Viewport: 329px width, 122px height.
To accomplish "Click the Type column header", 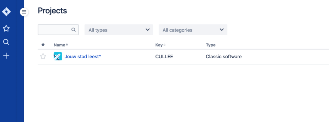I will [x=211, y=45].
